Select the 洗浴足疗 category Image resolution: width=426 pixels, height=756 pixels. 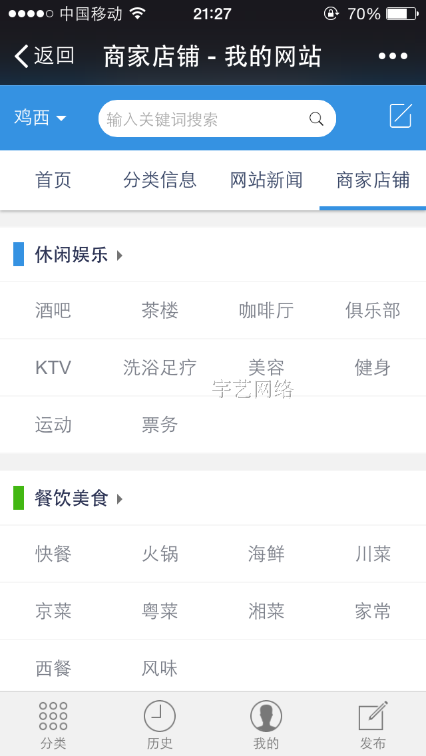(159, 367)
